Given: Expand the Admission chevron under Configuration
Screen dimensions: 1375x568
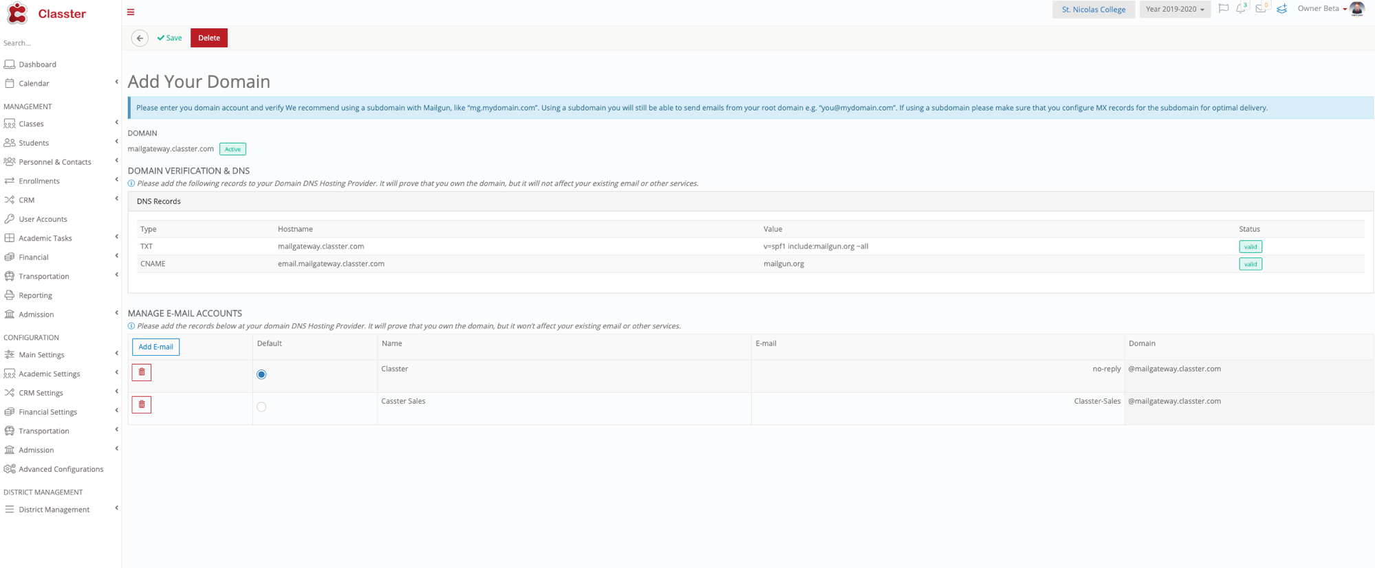Looking at the screenshot, I should click(x=116, y=448).
